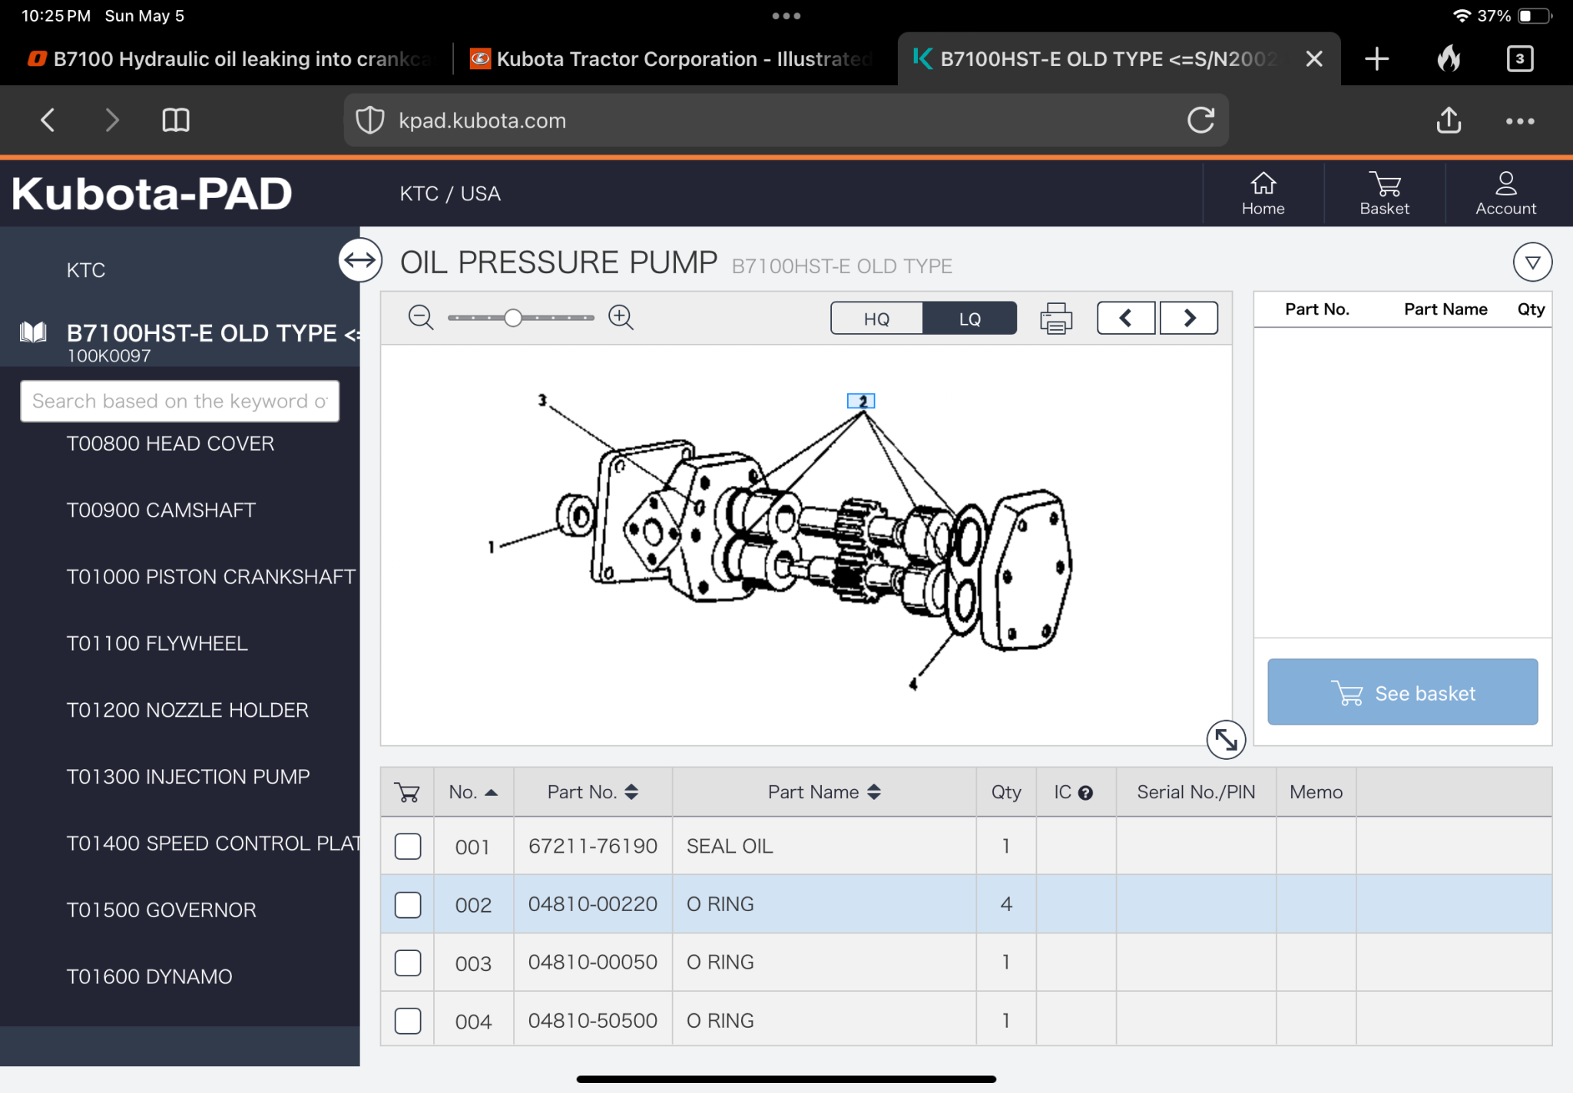The width and height of the screenshot is (1573, 1093).
Task: Tap the kpad.kubota.com address bar
Action: click(x=786, y=121)
